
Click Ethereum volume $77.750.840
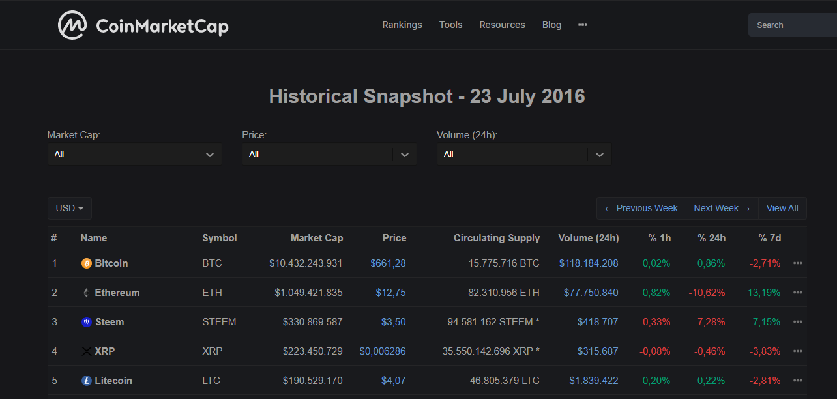pyautogui.click(x=591, y=293)
